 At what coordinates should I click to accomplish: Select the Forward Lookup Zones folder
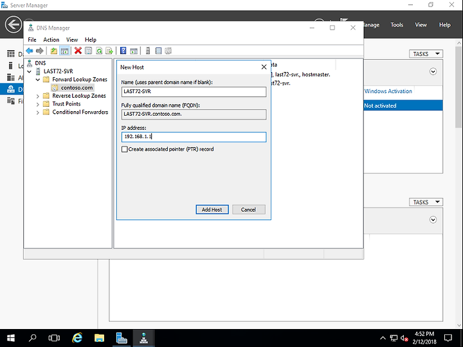click(80, 80)
